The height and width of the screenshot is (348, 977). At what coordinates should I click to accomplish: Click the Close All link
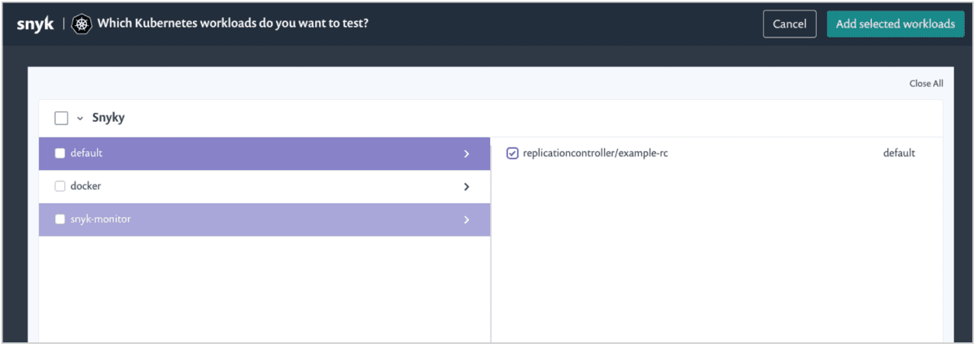(x=927, y=84)
